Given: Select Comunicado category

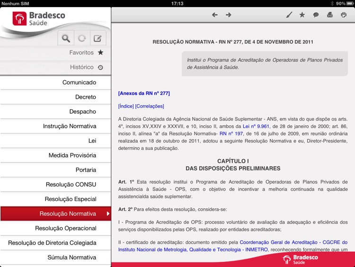Looking at the screenshot, I should point(55,83).
